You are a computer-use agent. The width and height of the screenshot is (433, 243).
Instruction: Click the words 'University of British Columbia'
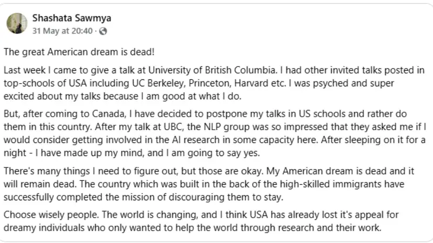212,70
